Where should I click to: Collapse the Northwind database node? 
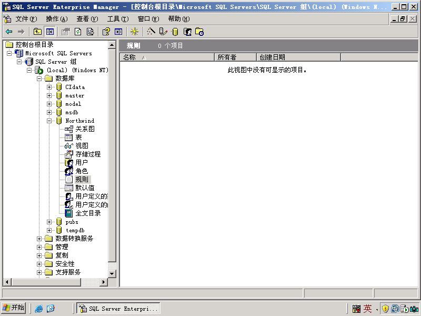49,121
